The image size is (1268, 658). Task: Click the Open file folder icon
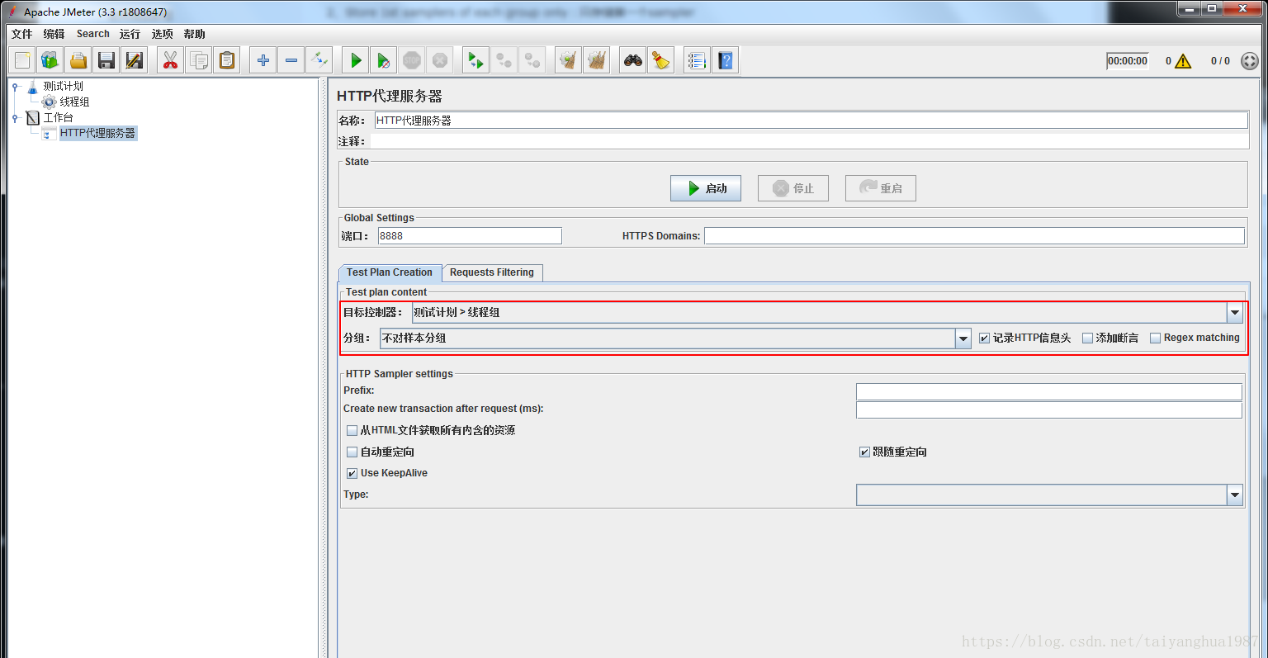point(78,60)
